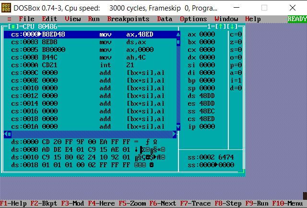This screenshot has width=307, height=208.
Task: Open the Window menu
Action: [x=226, y=19]
